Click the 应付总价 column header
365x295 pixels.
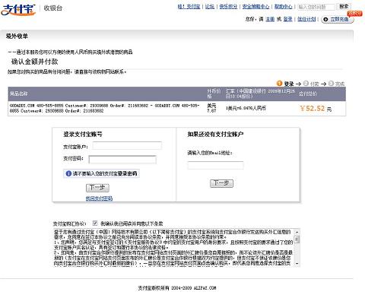tap(308, 94)
